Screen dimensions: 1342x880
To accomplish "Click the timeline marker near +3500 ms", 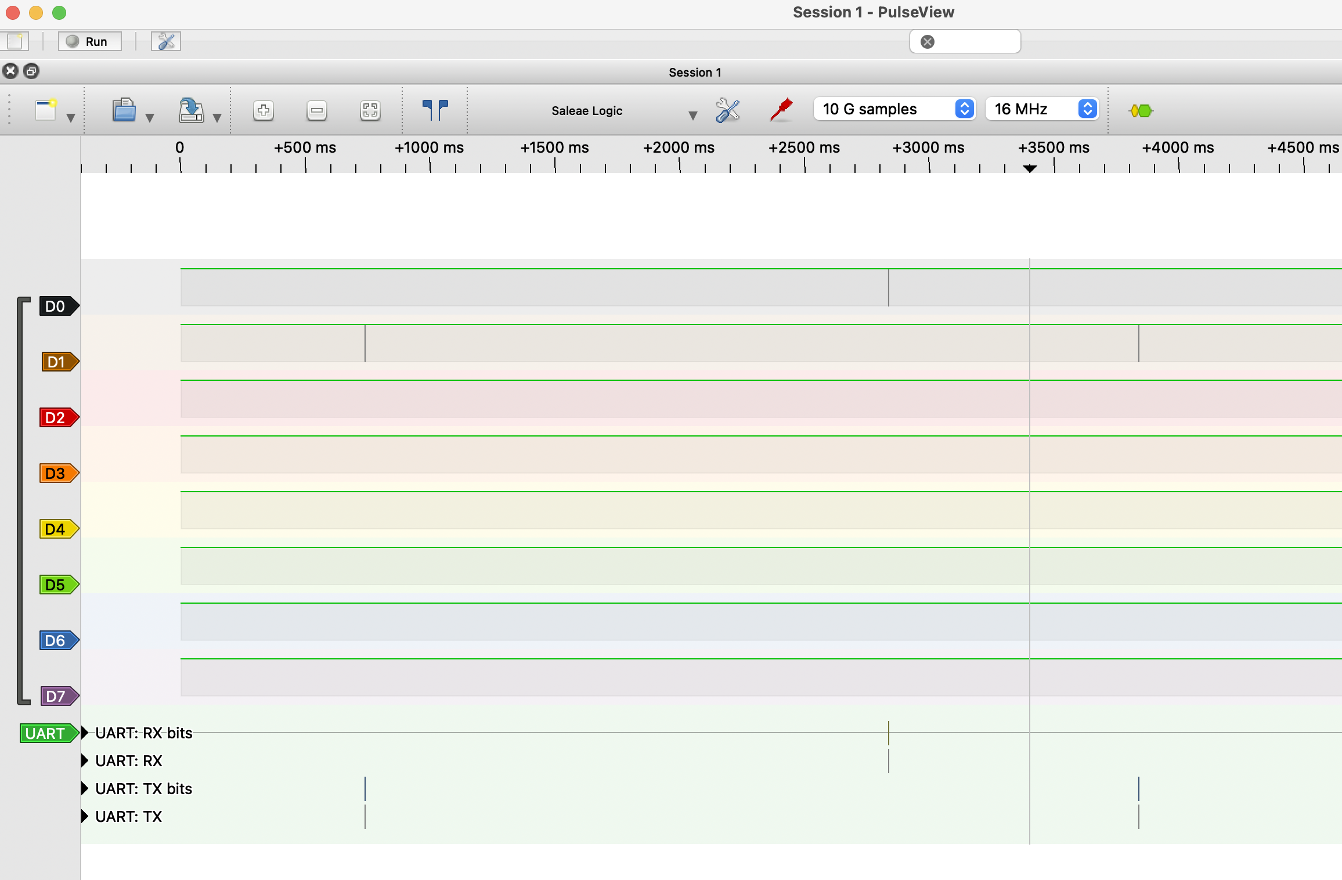I will (x=1030, y=168).
